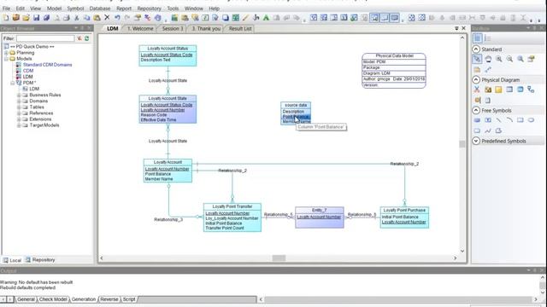This screenshot has height=307, width=547.
Task: Collapse the Free Symbols toolbox section
Action: [476, 110]
